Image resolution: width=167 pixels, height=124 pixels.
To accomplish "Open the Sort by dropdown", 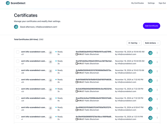I will click(x=134, y=43).
